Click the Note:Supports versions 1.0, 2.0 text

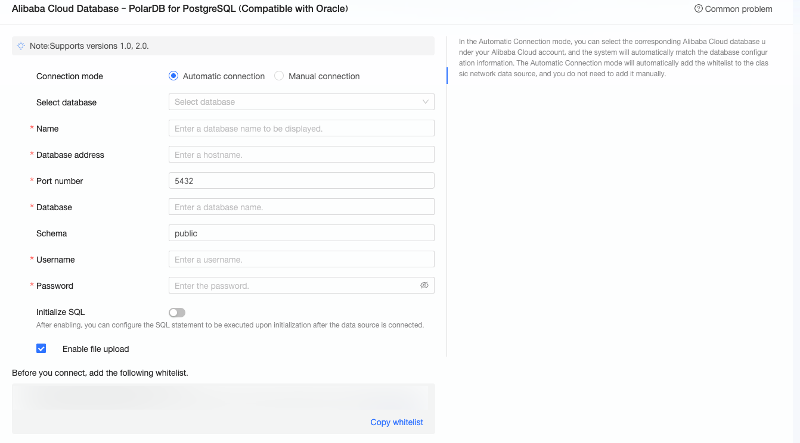[x=89, y=46]
